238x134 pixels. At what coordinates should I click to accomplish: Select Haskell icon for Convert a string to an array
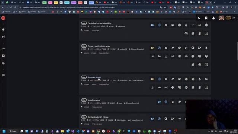click(159, 56)
